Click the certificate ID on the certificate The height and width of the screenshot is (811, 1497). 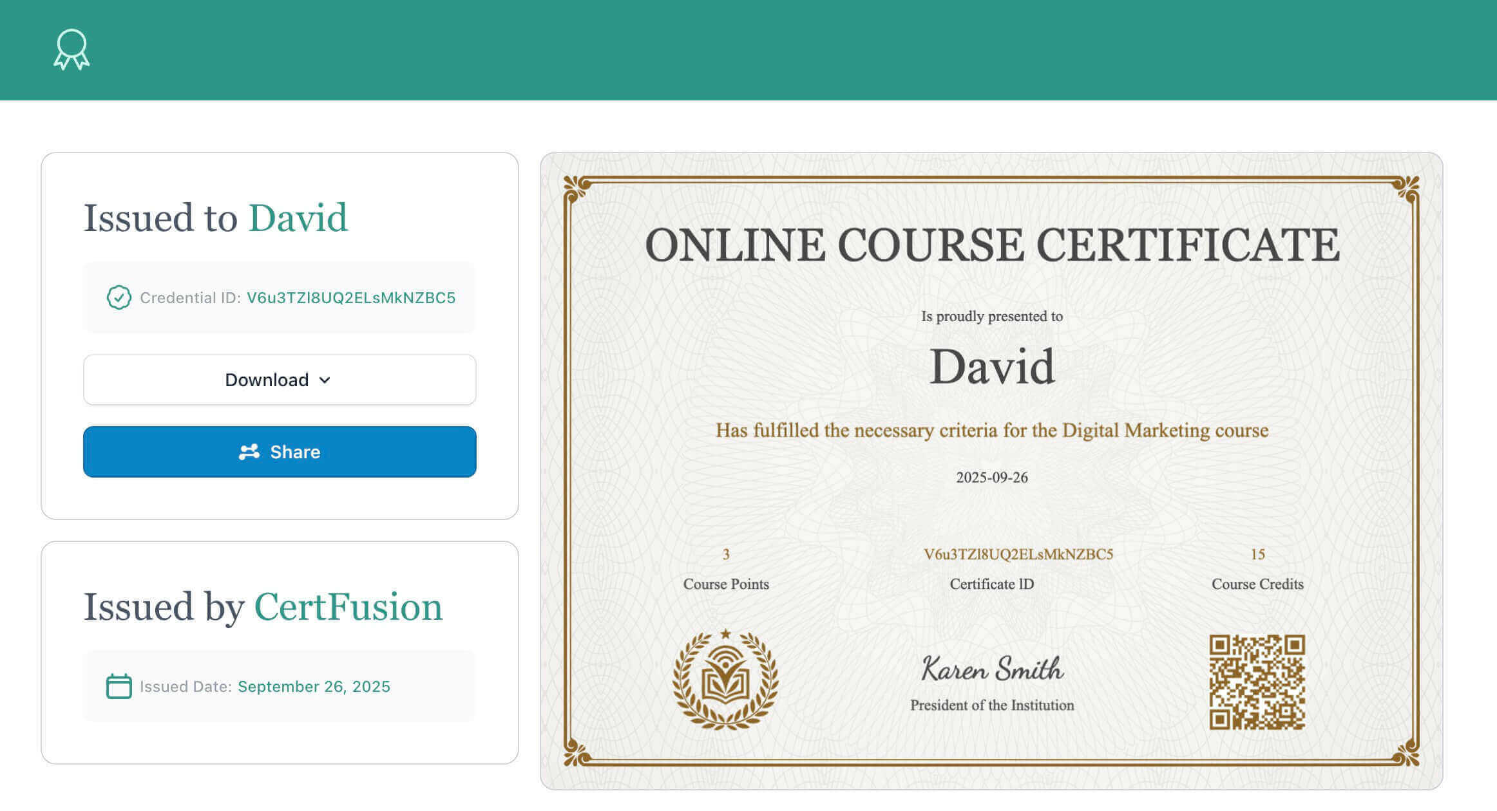point(1018,554)
